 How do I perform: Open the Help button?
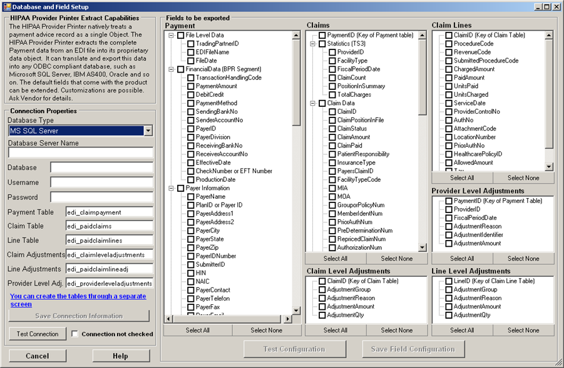120,356
